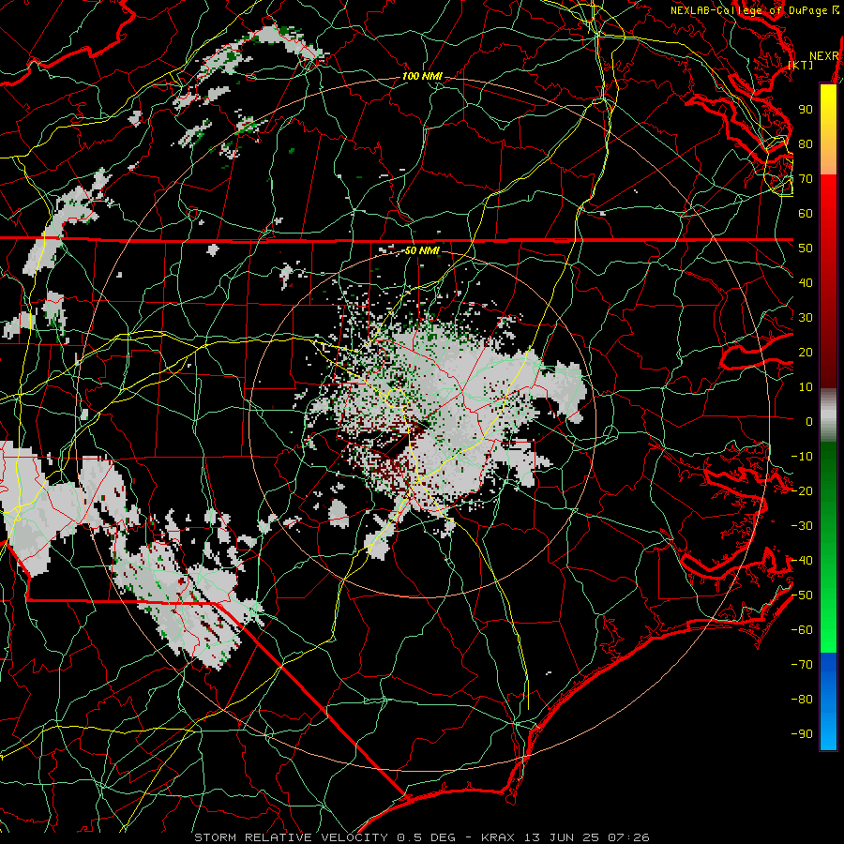Click the -90 value on velocity scale
844x844 pixels.
tap(802, 734)
